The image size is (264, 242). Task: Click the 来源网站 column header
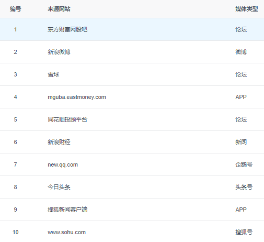click(x=59, y=9)
